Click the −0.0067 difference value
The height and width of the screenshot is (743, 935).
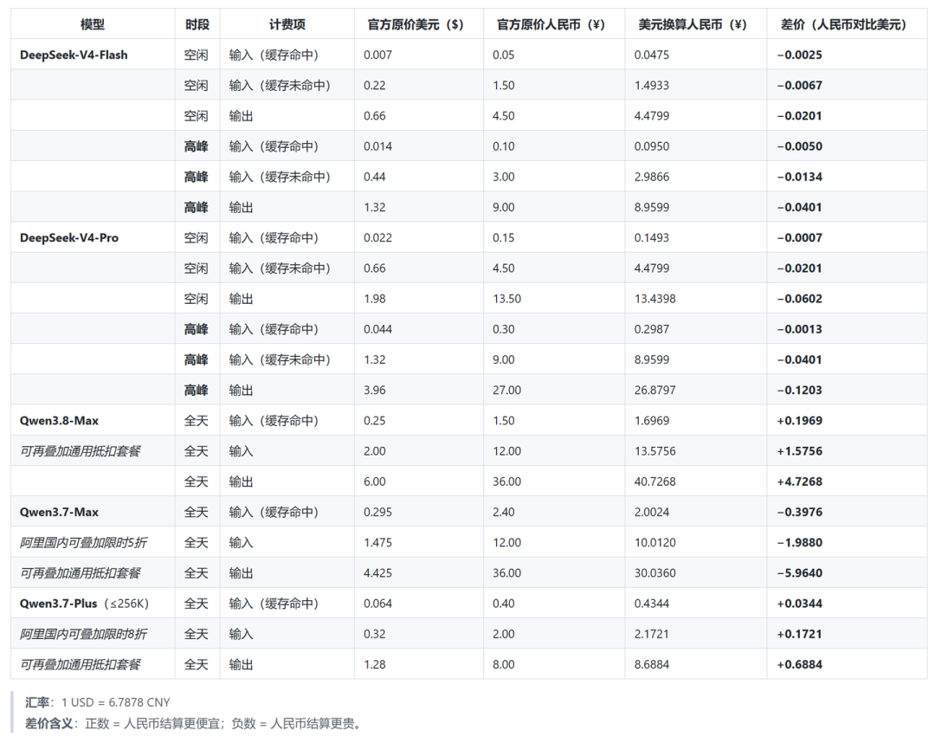(x=800, y=85)
